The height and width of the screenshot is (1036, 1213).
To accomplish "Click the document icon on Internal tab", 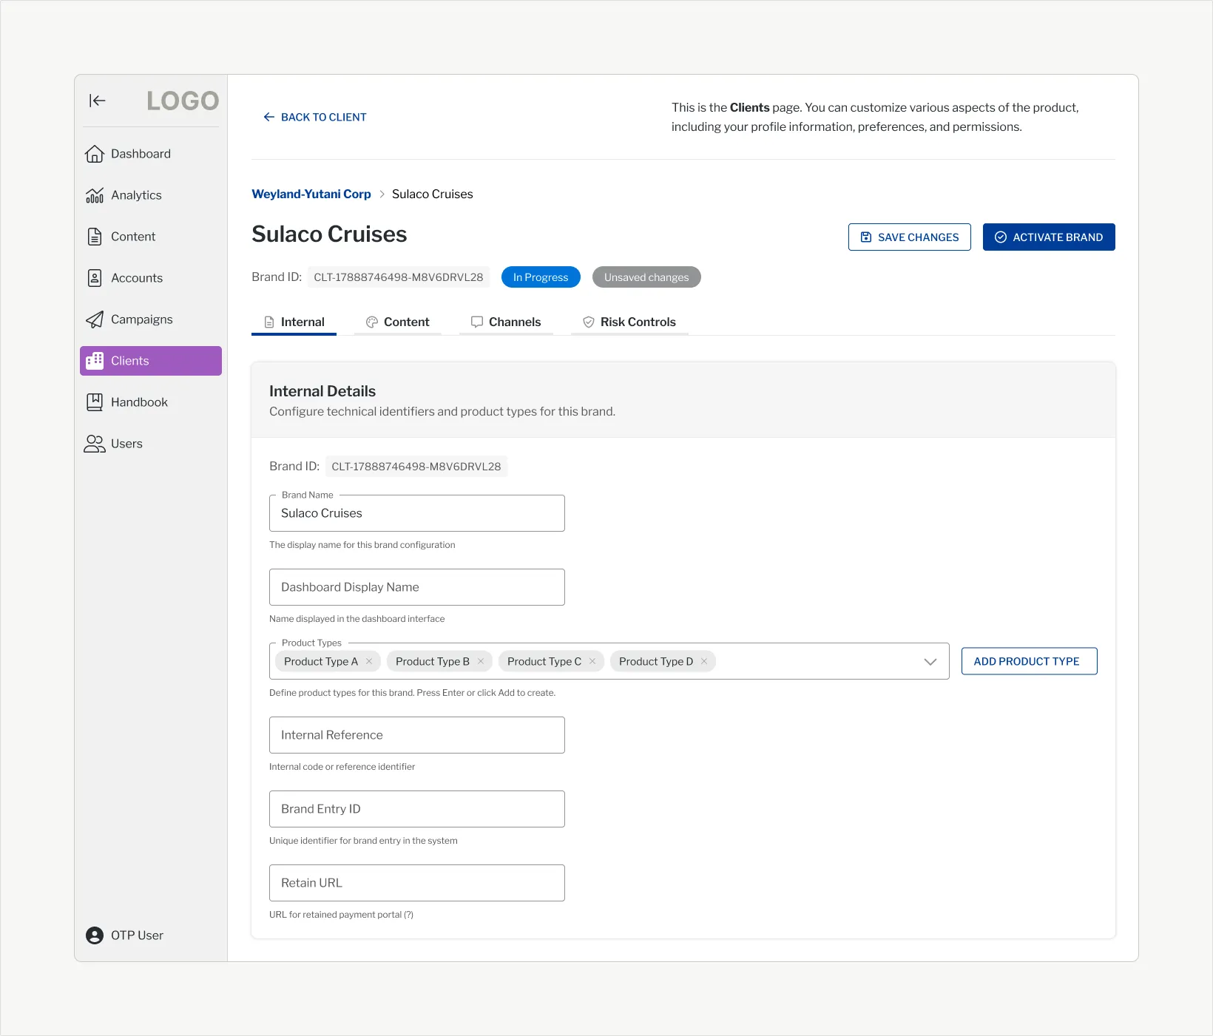I will [x=269, y=322].
